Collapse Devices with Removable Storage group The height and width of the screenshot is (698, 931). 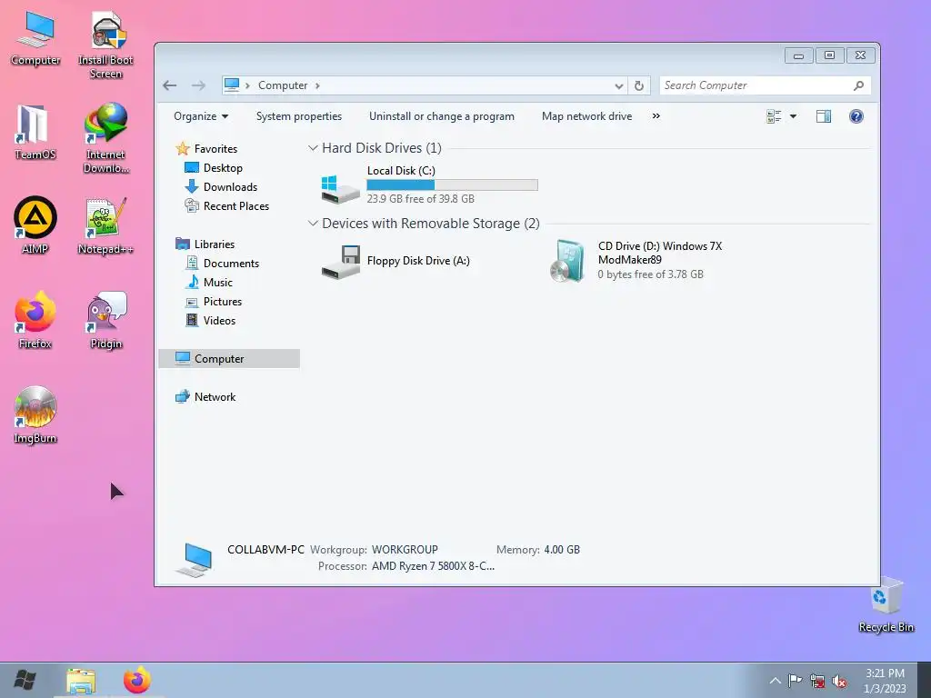coord(313,224)
